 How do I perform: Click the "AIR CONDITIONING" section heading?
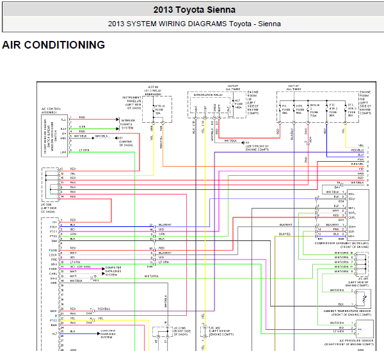[53, 45]
